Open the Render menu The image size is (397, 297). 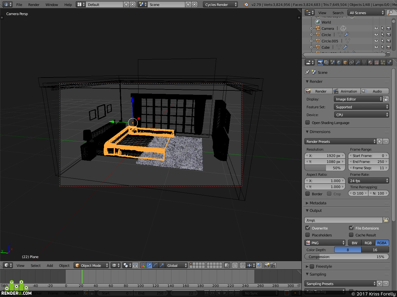coord(34,4)
